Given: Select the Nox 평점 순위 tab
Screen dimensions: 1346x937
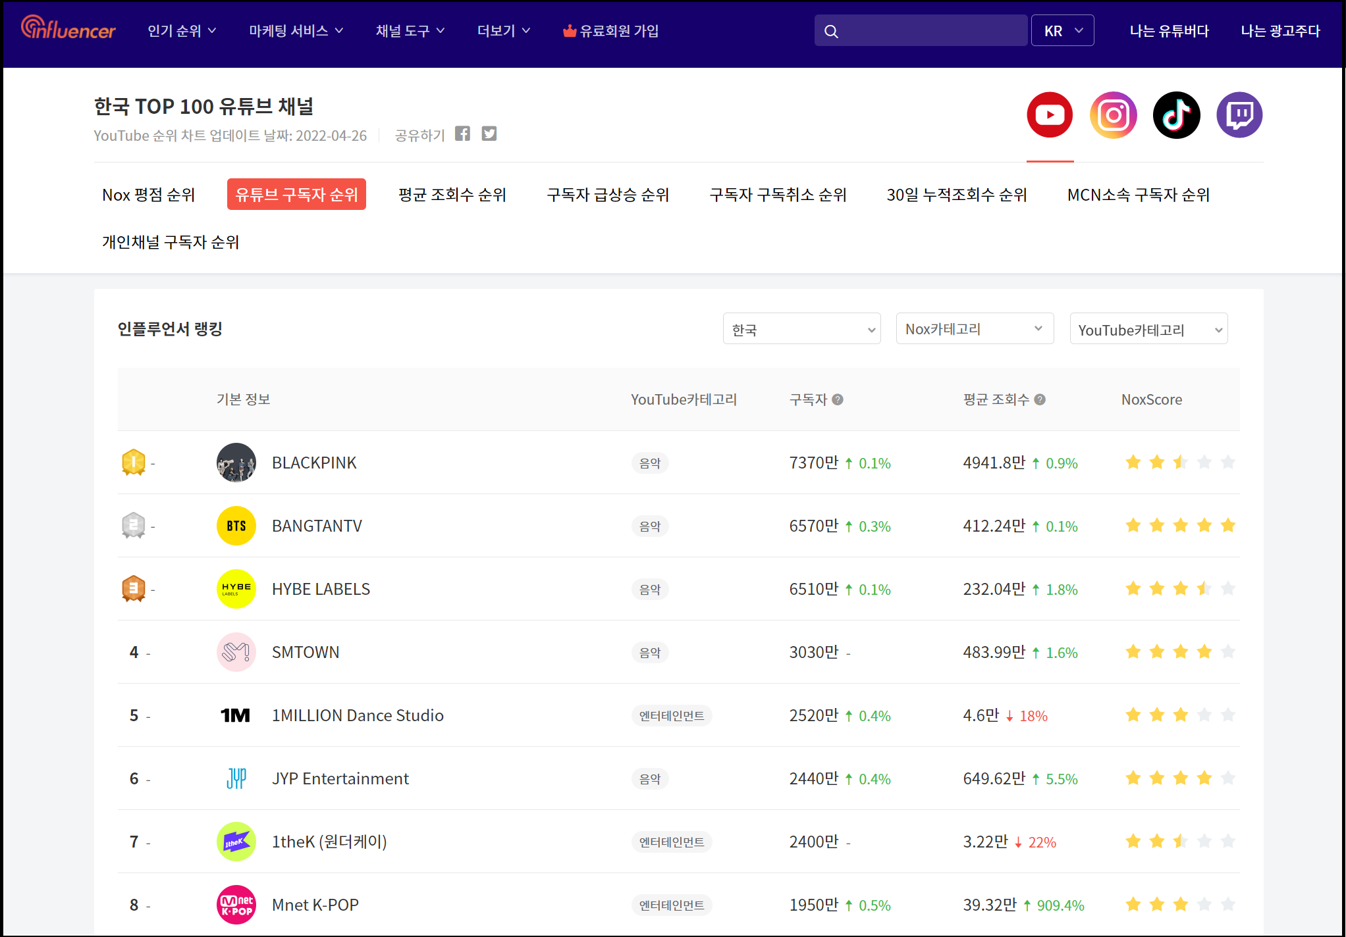Looking at the screenshot, I should (149, 195).
